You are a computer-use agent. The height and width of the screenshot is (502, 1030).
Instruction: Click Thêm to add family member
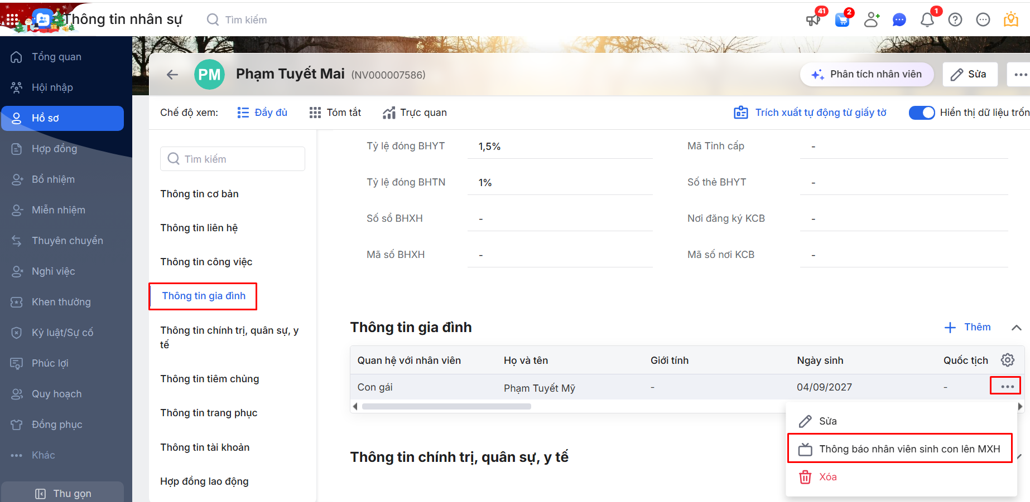[x=968, y=328]
